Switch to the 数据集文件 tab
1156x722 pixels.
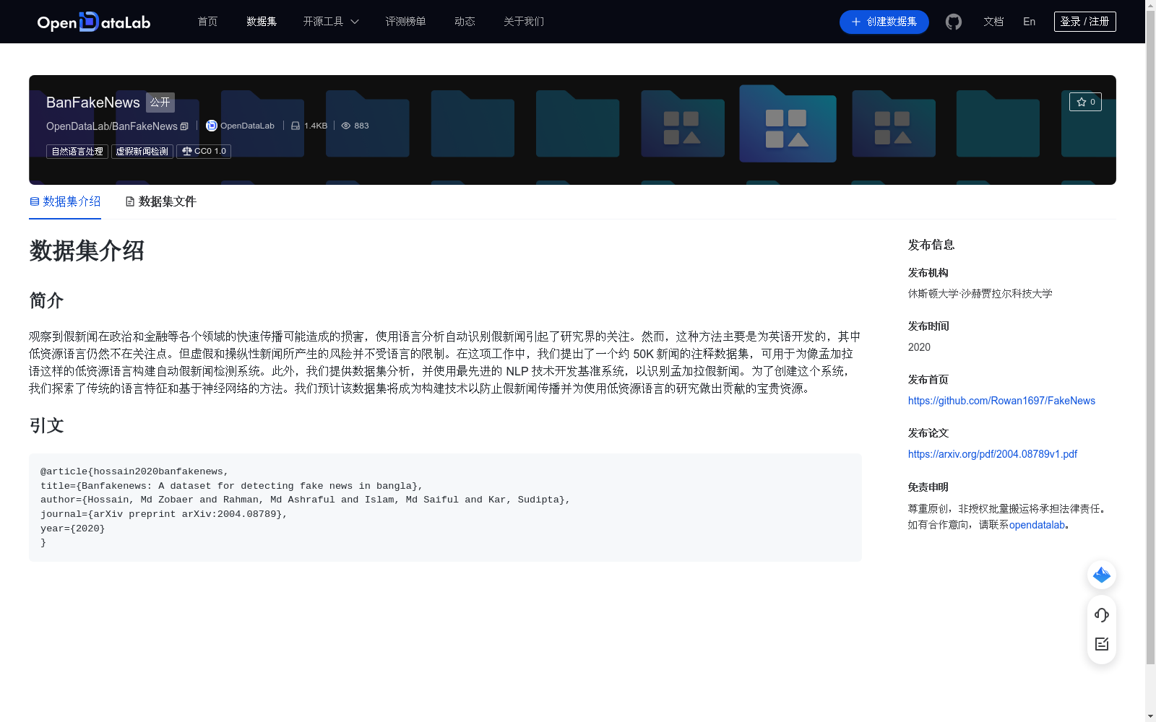point(167,201)
